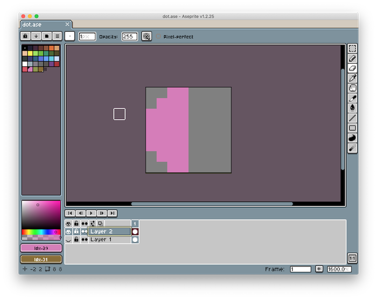
Task: Select the Eyedropper tool
Action: point(352,78)
